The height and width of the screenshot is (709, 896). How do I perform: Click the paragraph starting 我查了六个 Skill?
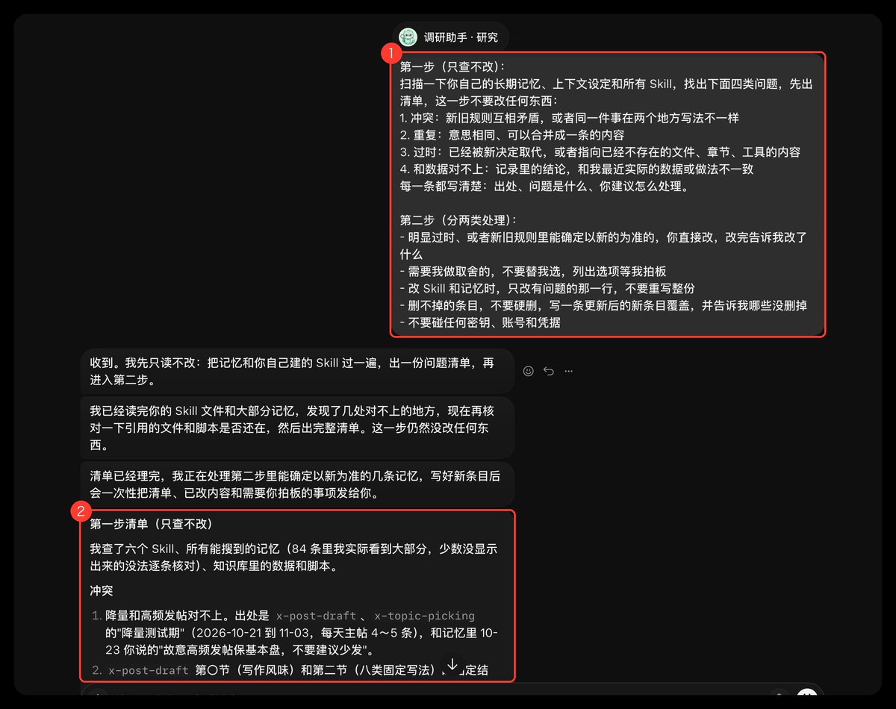tap(294, 557)
